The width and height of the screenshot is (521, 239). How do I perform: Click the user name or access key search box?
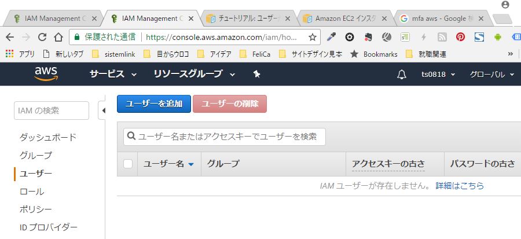pos(225,137)
